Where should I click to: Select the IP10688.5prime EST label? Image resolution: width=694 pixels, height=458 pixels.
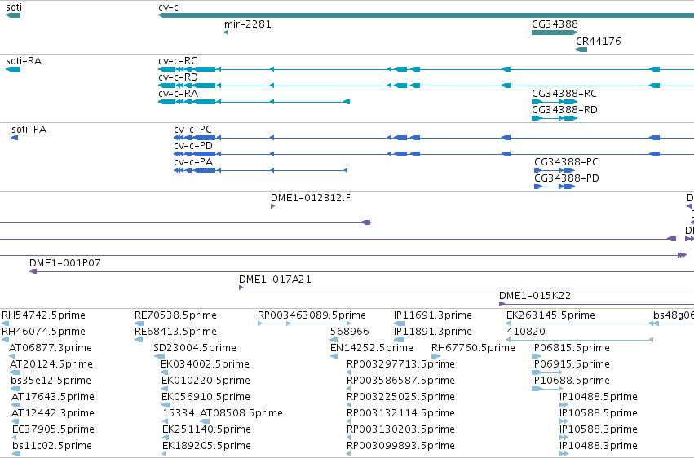(x=571, y=381)
